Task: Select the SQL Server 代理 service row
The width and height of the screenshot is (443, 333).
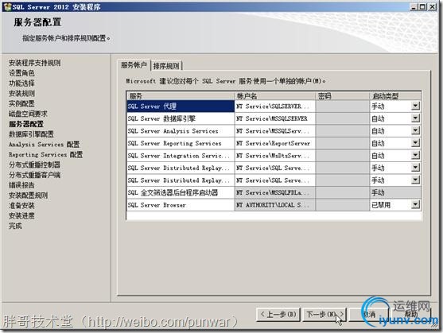Action: 181,106
